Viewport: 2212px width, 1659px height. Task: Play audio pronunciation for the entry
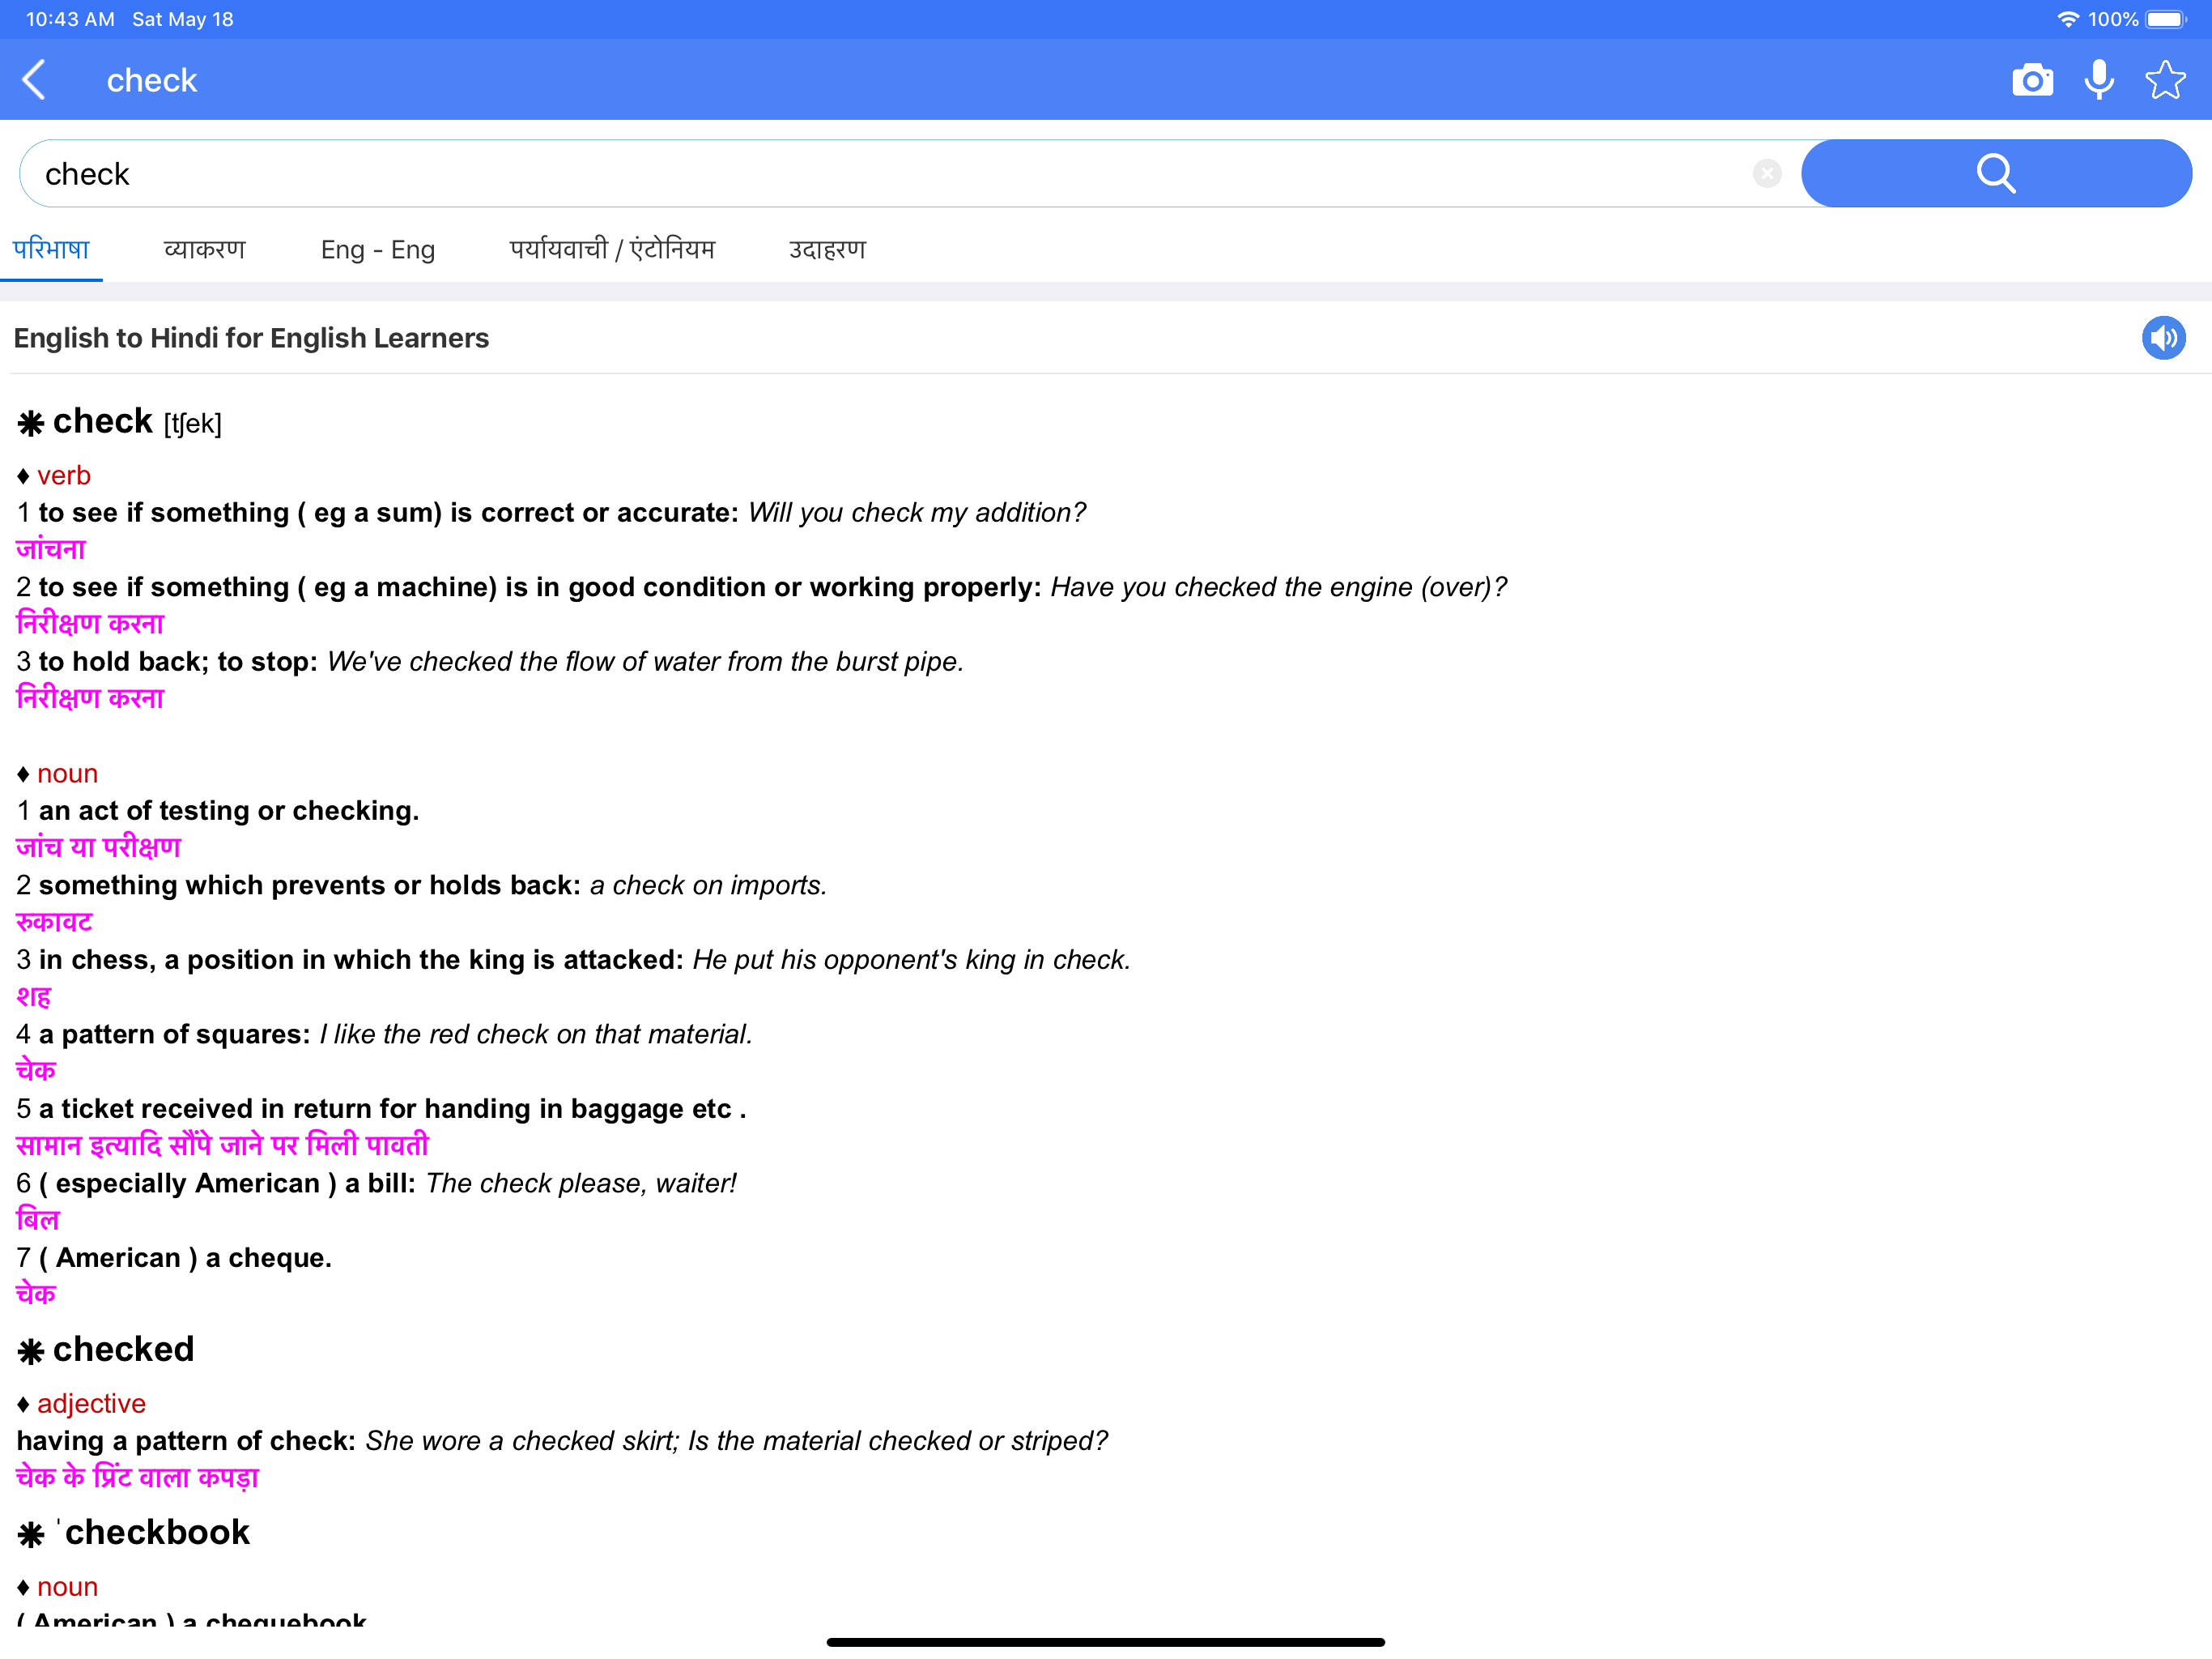point(2164,337)
